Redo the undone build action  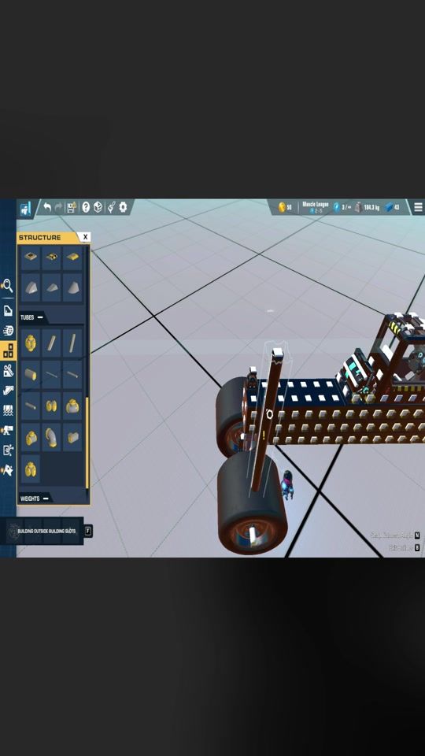click(x=58, y=207)
